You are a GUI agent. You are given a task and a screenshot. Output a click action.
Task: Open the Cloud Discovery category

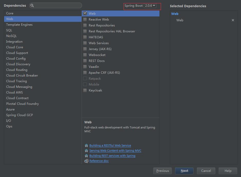click(43, 64)
